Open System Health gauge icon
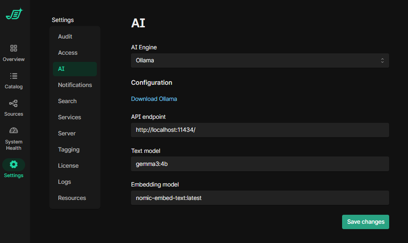The image size is (408, 243). click(13, 130)
